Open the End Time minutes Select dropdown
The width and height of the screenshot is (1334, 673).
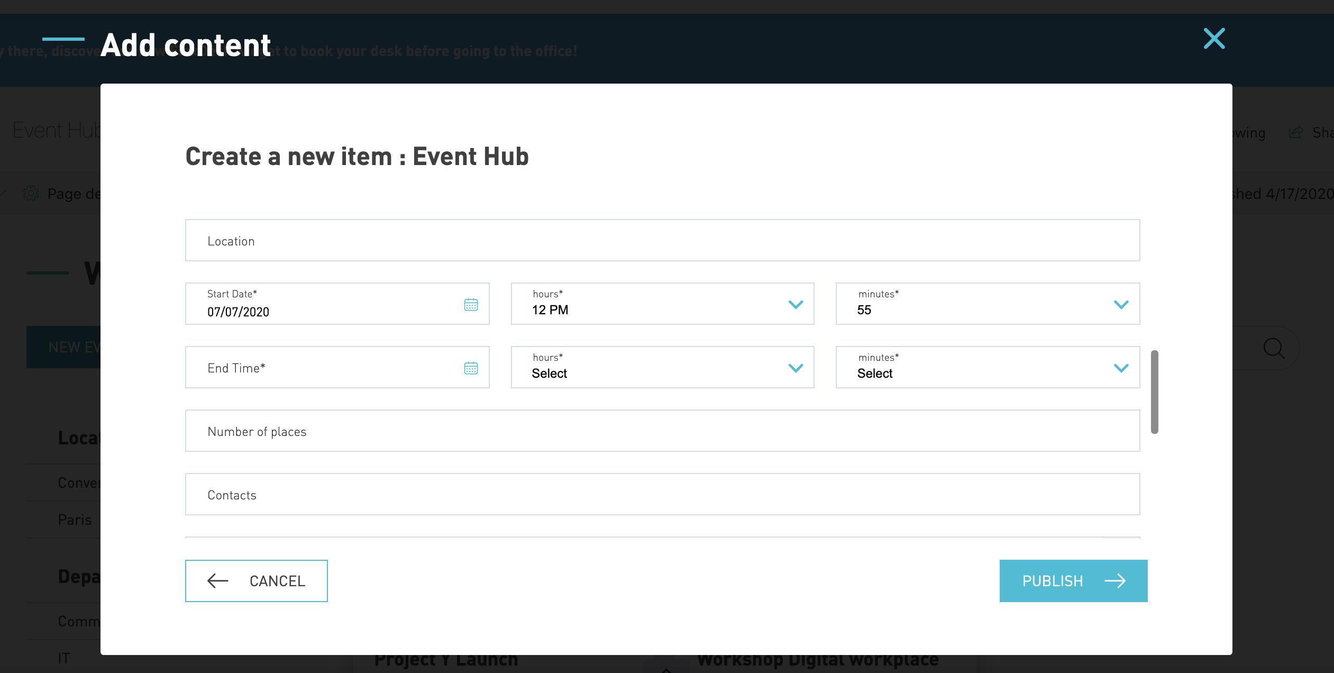(988, 367)
